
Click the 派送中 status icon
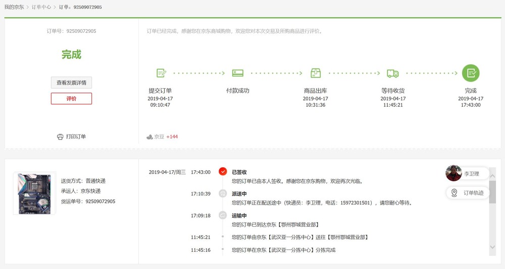[x=223, y=193]
